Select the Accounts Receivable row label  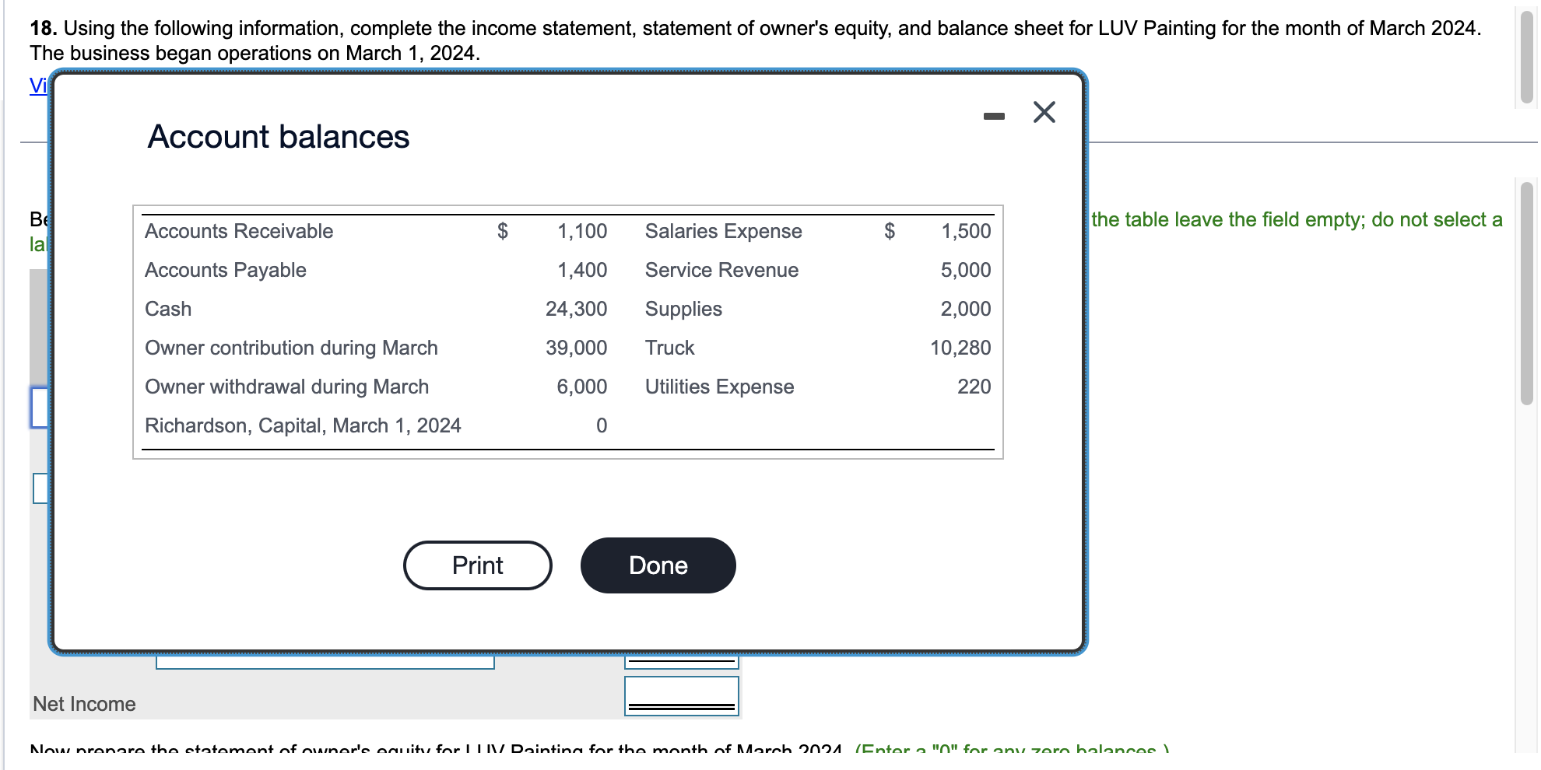238,231
